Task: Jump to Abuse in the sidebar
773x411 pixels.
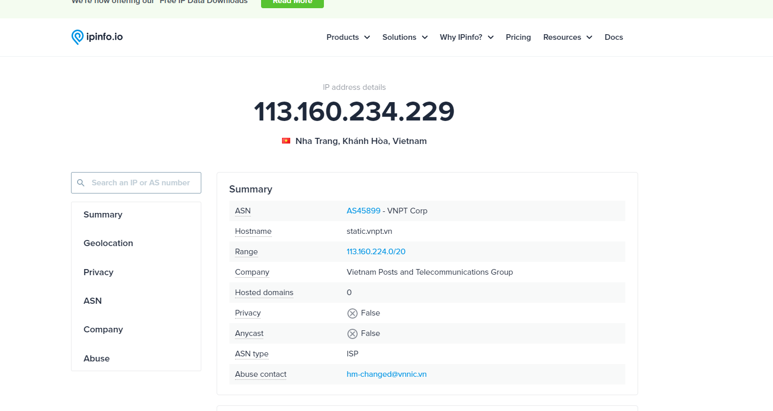Action: point(97,358)
